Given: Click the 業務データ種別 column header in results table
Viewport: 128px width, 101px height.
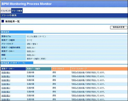Looking at the screenshot, I should (x=39, y=69).
